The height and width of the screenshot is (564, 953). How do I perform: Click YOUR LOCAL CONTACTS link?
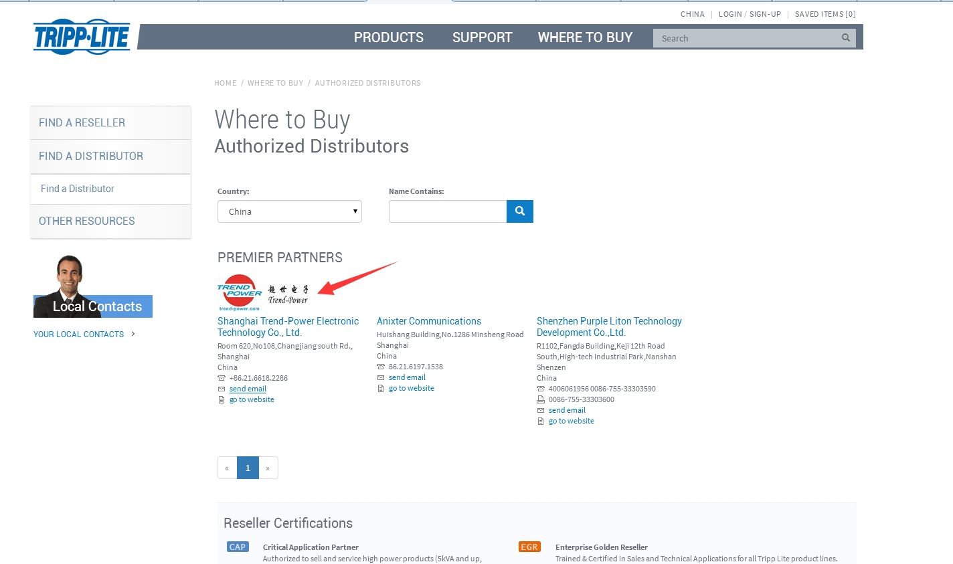[x=79, y=334]
